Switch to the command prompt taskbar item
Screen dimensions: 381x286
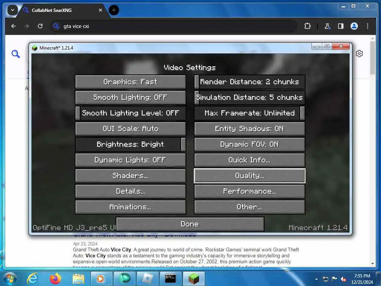pos(170,279)
